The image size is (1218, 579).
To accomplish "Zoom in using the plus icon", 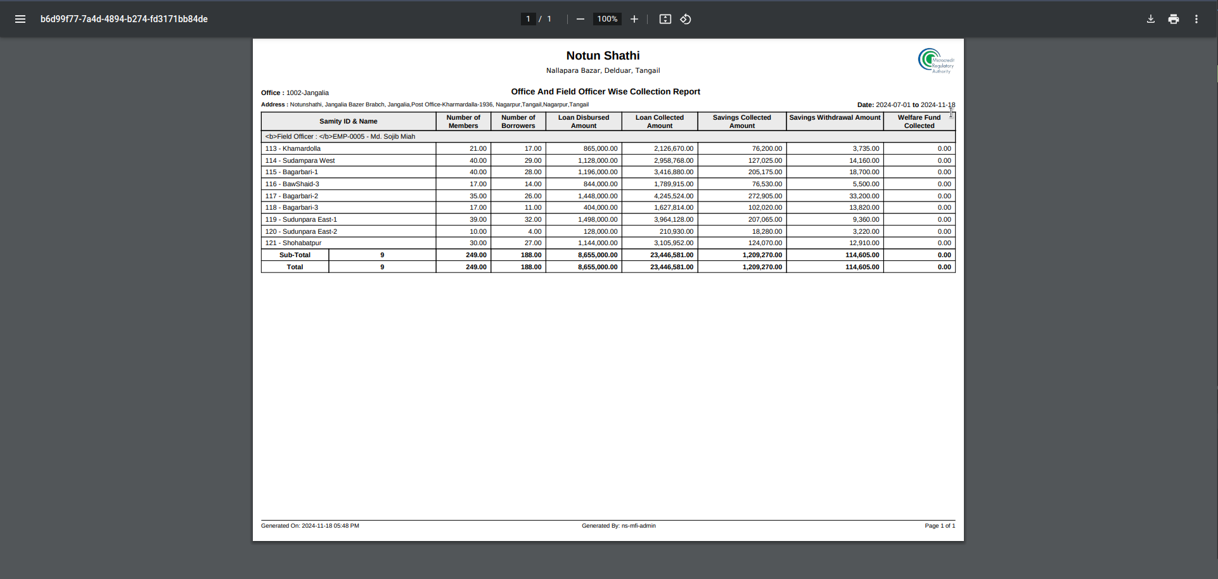I will 634,19.
